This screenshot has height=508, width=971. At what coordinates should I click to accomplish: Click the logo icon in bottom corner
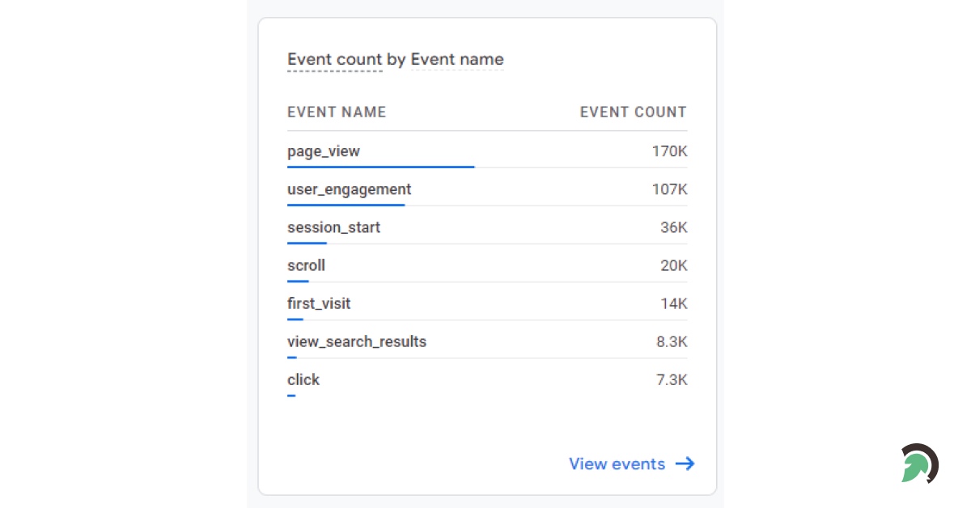(x=919, y=464)
